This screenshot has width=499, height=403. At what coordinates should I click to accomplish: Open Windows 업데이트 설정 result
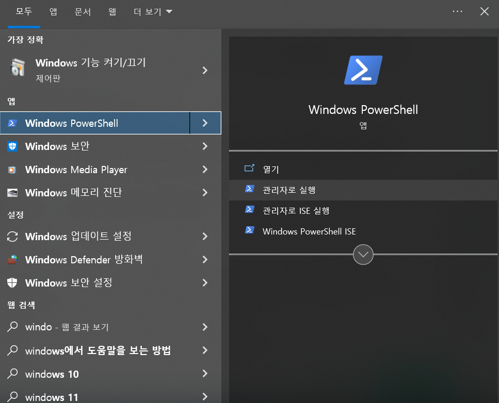[110, 237]
